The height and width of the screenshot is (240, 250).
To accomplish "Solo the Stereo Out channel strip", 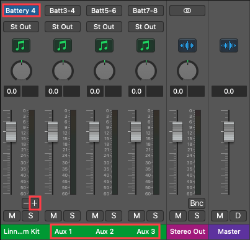I will pos(197,216).
